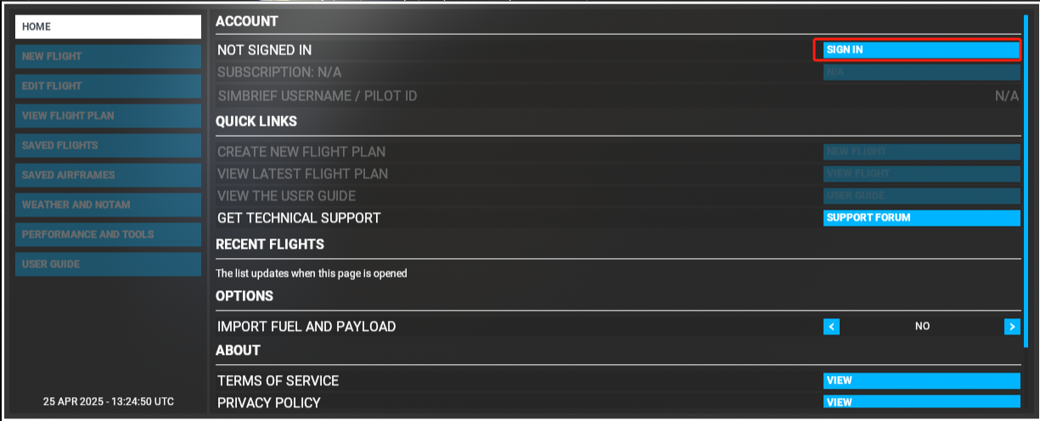
Task: Open SAVED AIRFRAMES sidebar item
Action: pos(108,176)
